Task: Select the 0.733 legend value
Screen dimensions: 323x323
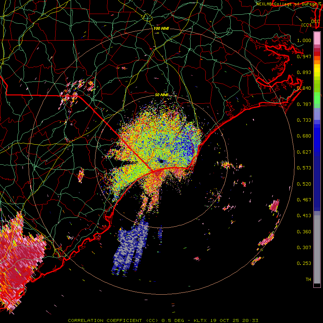Action: tap(304, 120)
